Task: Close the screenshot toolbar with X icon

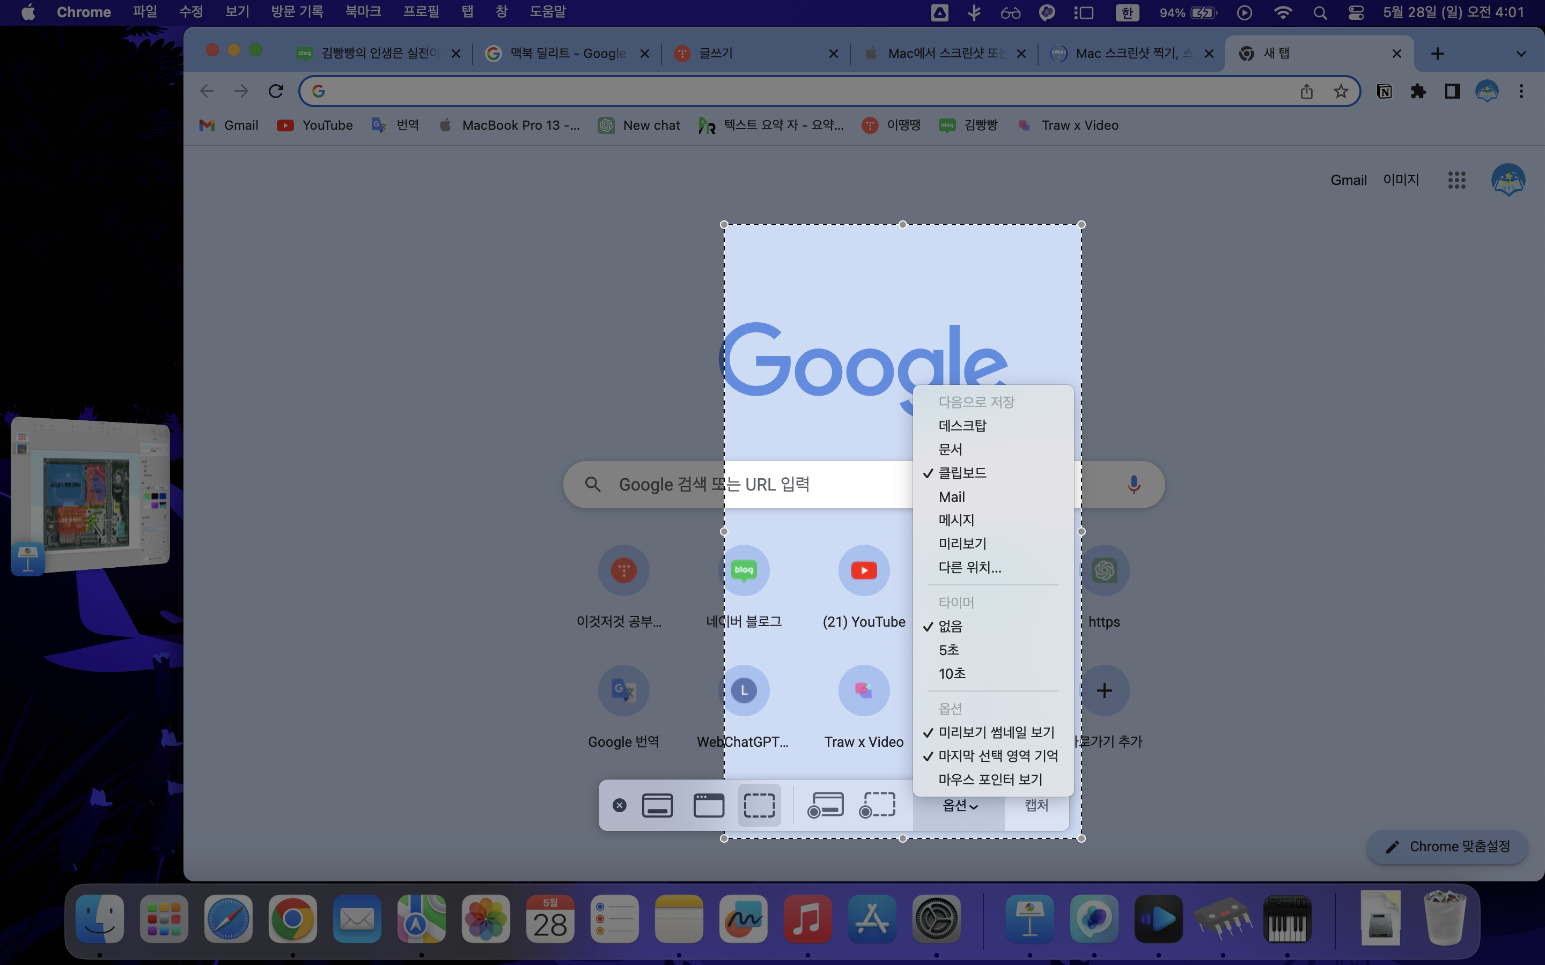Action: tap(619, 805)
